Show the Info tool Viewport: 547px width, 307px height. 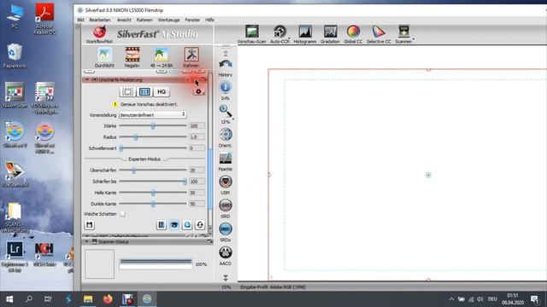[x=226, y=91]
